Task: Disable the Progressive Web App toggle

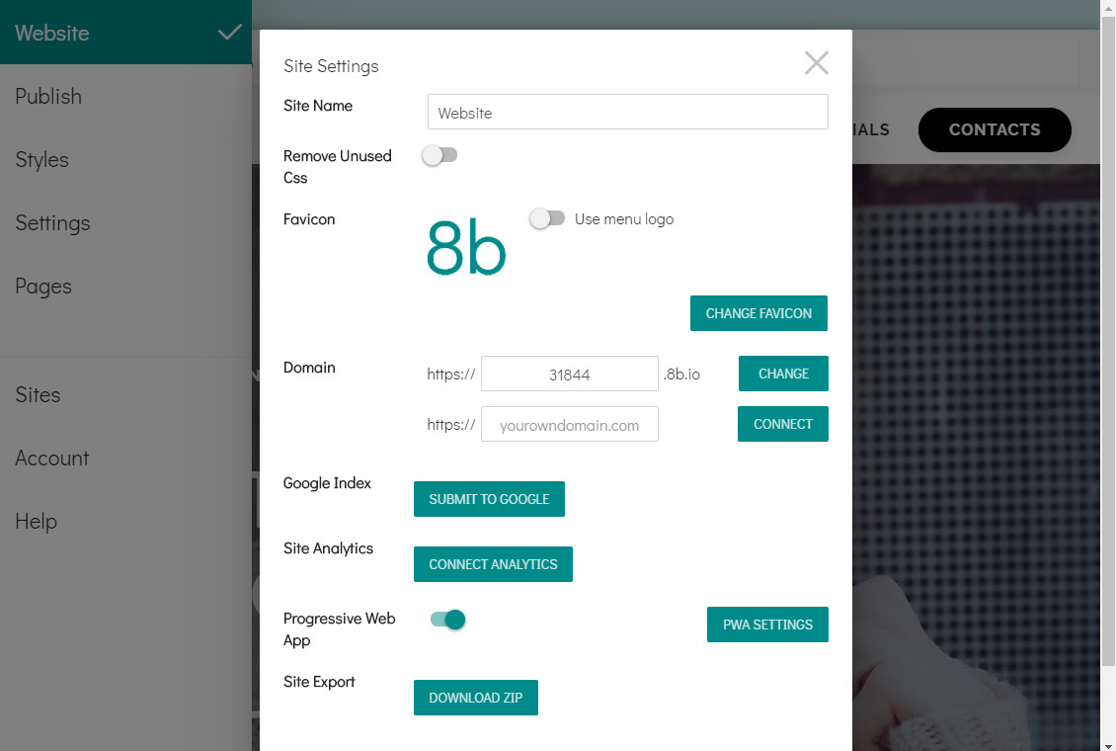Action: [447, 620]
